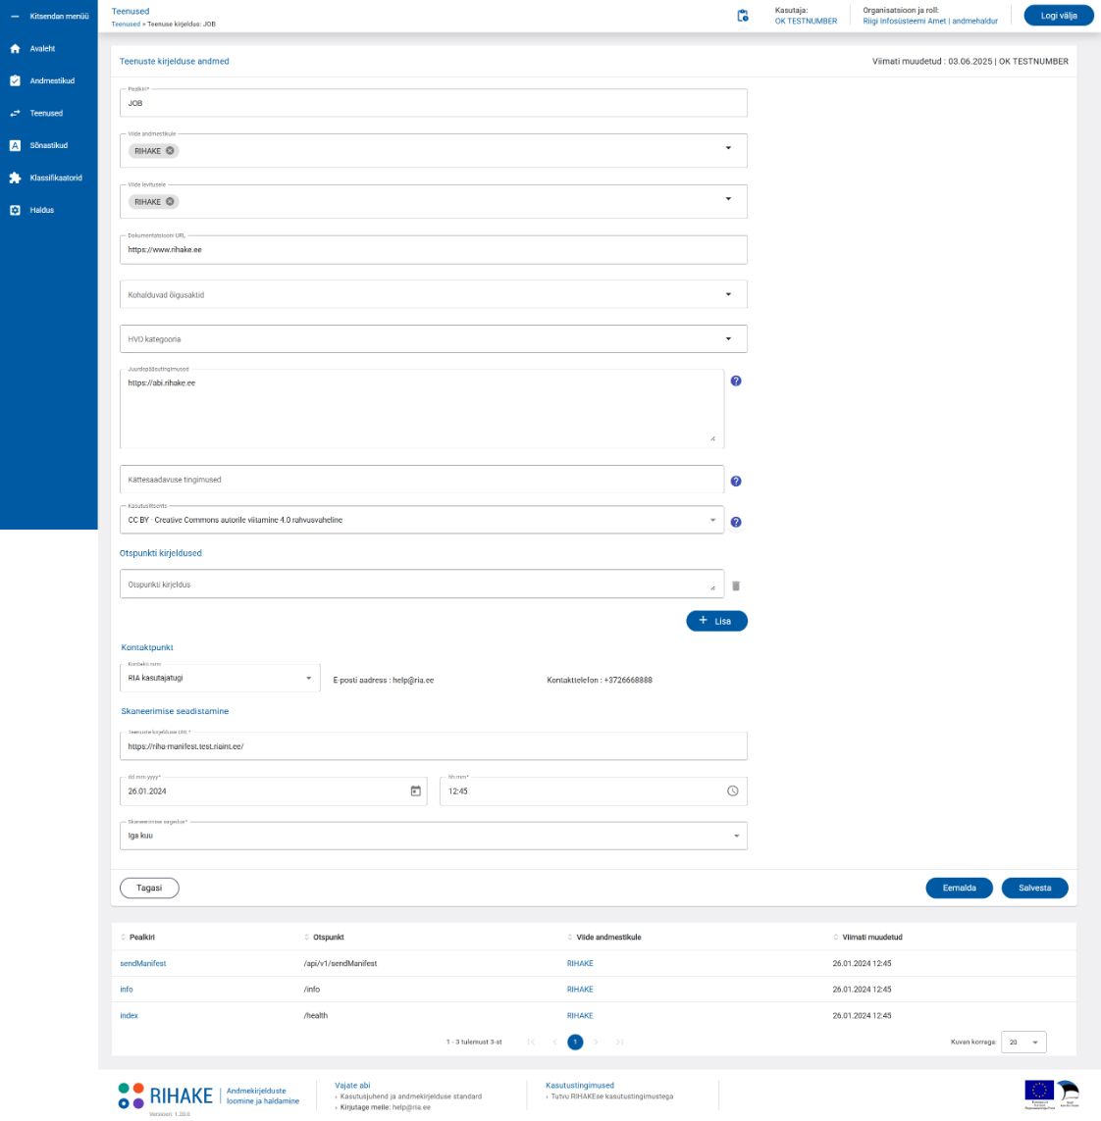1101x1121 pixels.
Task: Open the clock time picker icon
Action: tap(732, 791)
